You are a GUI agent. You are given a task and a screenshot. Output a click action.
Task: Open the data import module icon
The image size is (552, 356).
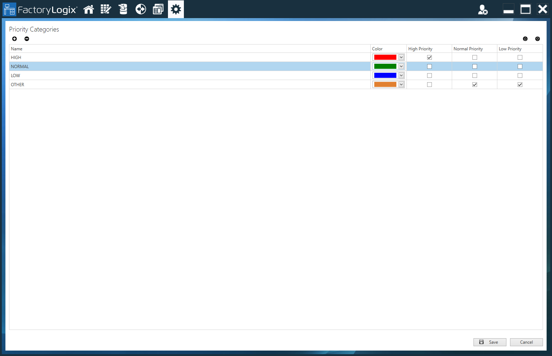(123, 9)
